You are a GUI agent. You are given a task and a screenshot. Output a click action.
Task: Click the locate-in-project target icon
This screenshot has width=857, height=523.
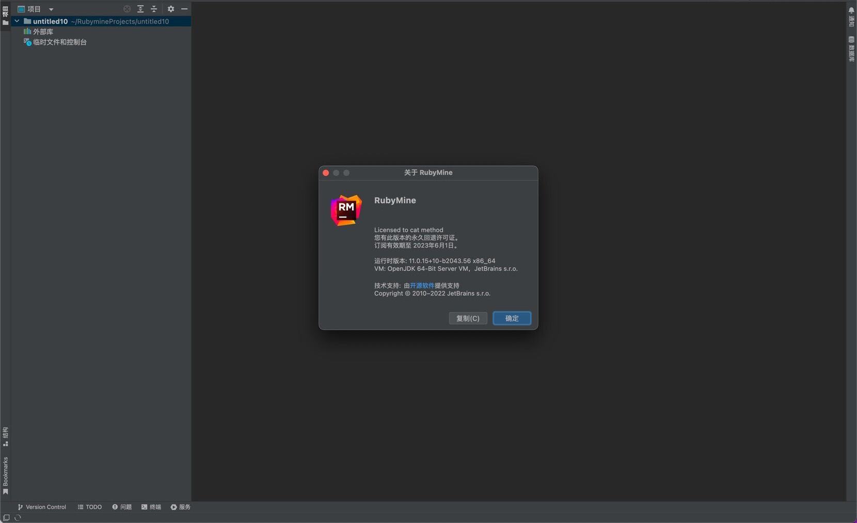(x=127, y=9)
